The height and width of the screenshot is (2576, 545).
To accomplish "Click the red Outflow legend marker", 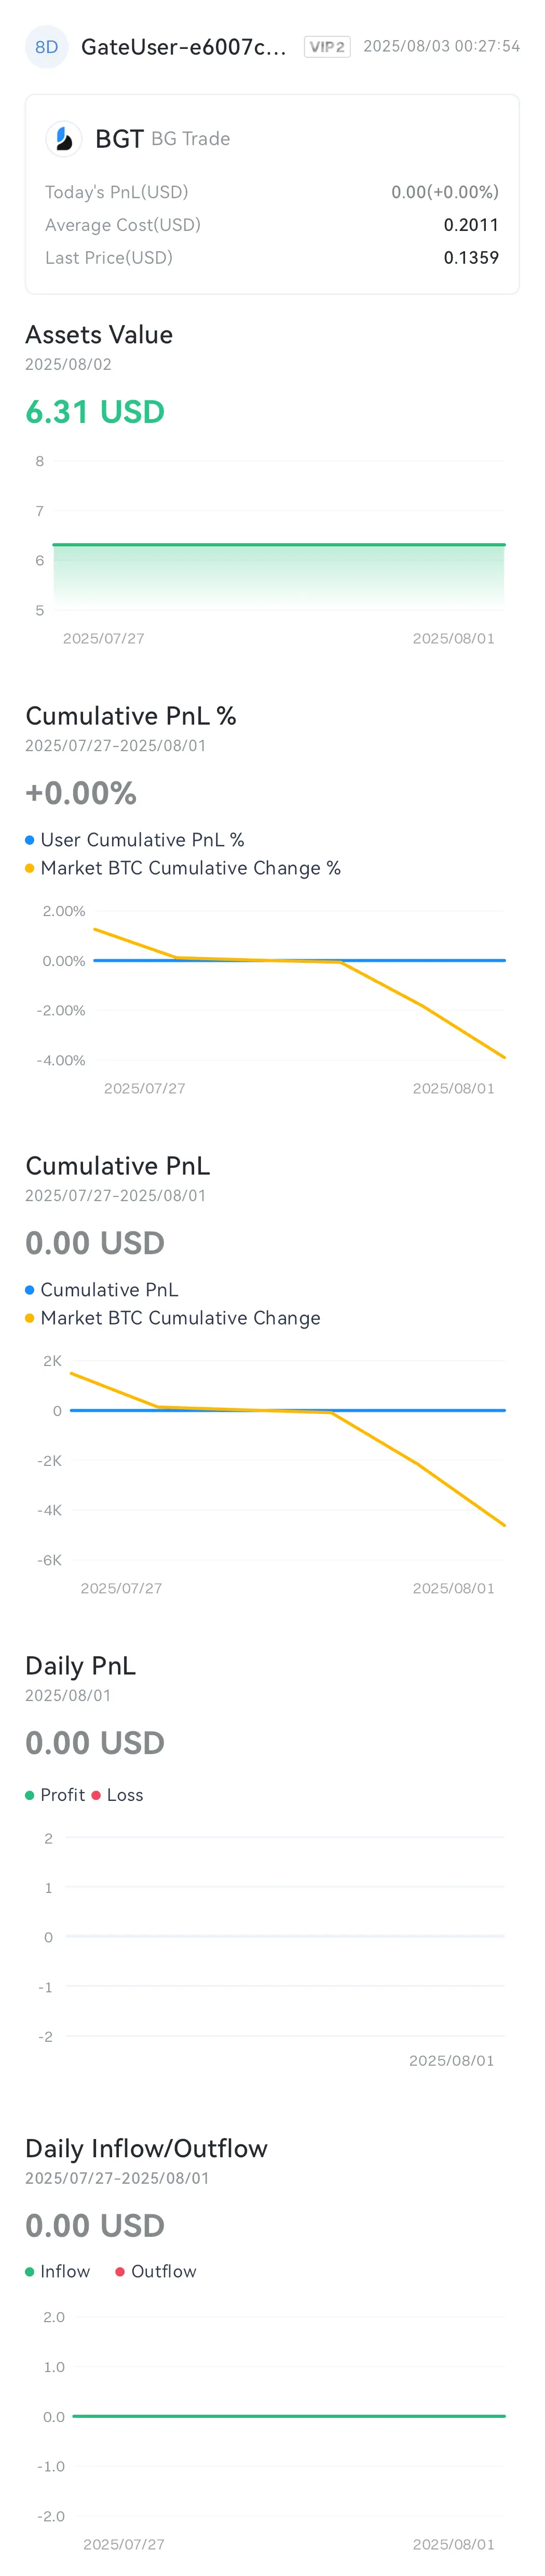I will point(120,2272).
